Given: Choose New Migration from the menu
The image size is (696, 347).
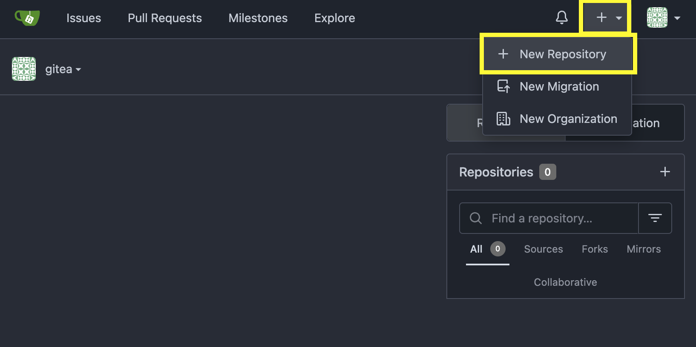Looking at the screenshot, I should 558,86.
